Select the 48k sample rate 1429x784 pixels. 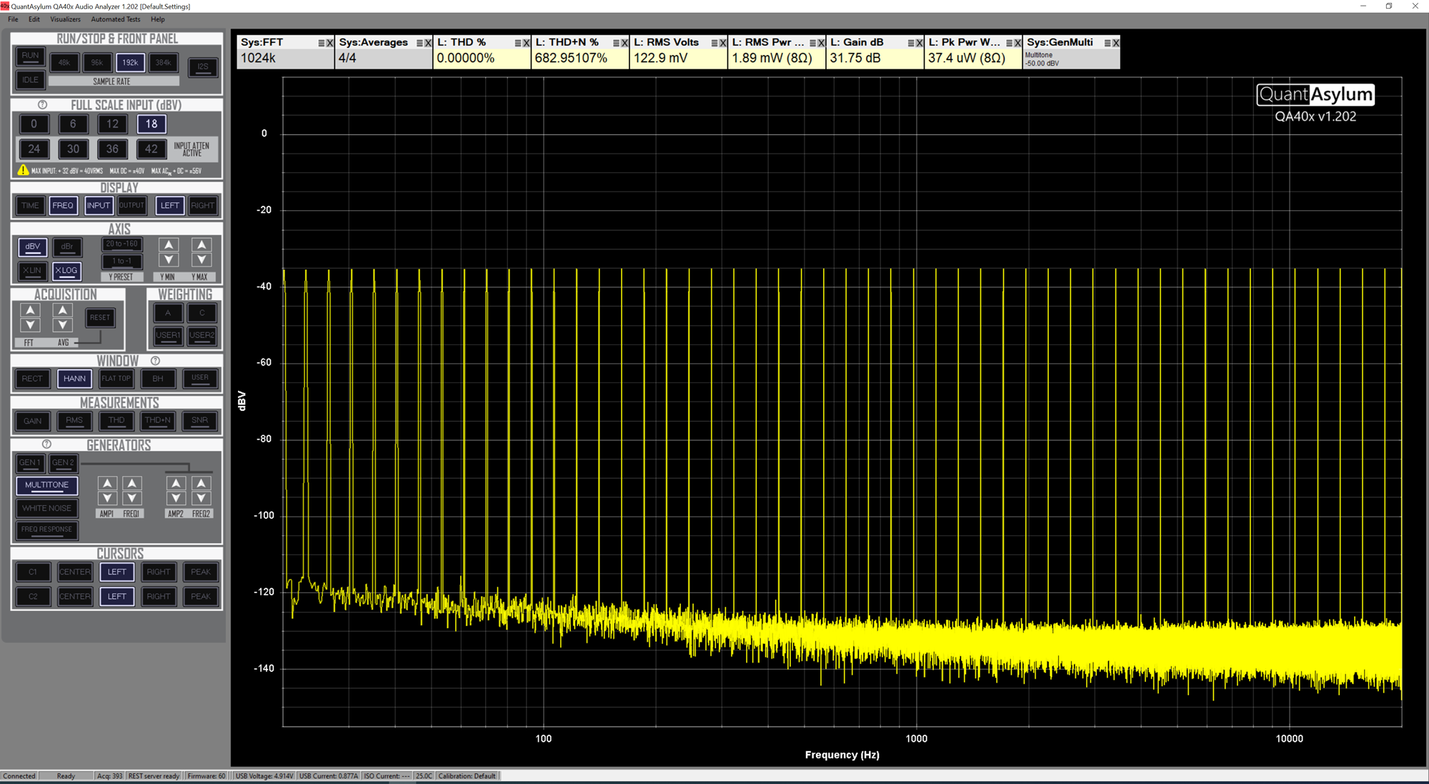click(64, 63)
